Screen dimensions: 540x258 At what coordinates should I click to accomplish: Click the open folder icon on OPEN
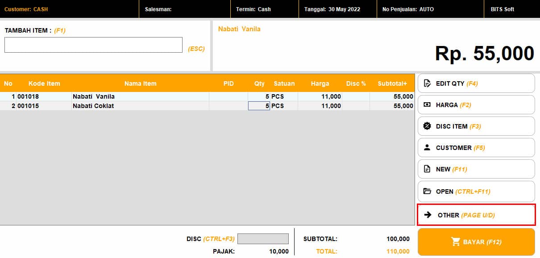(x=427, y=191)
